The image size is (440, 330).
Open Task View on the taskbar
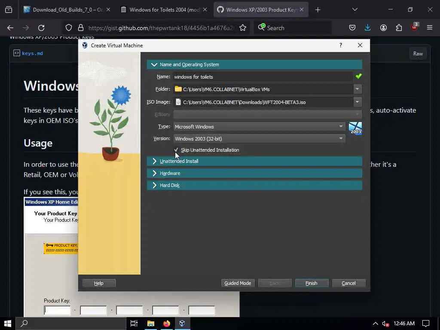click(x=134, y=324)
